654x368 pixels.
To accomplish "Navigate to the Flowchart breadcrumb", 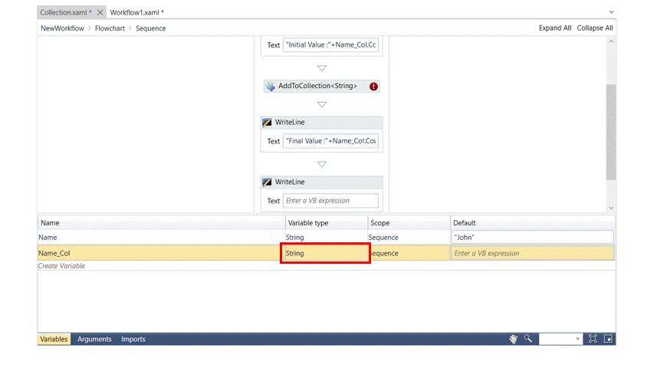I will click(x=110, y=28).
